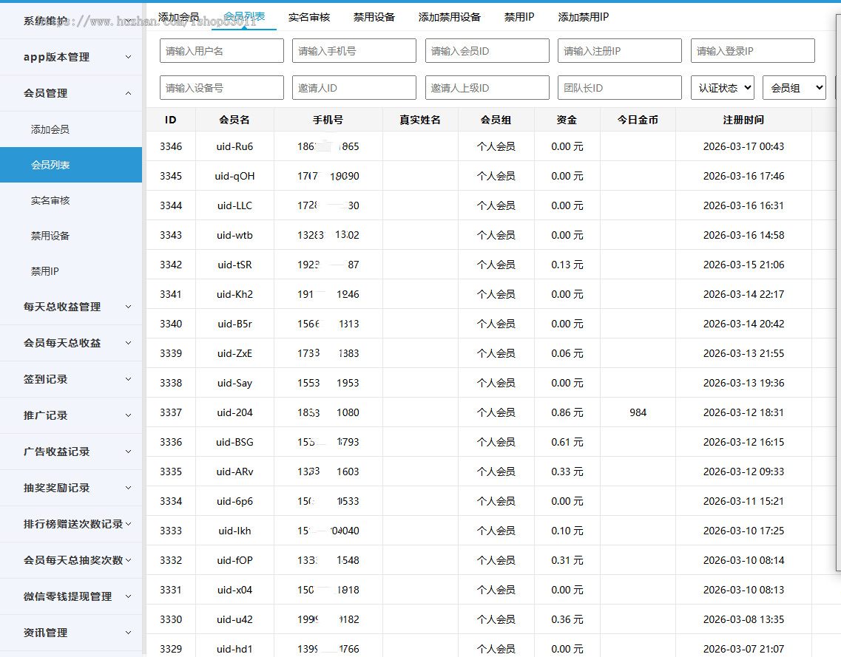The height and width of the screenshot is (657, 841).
Task: Expand 排行榜赠送次数记录 sidebar section
Action: click(x=71, y=524)
